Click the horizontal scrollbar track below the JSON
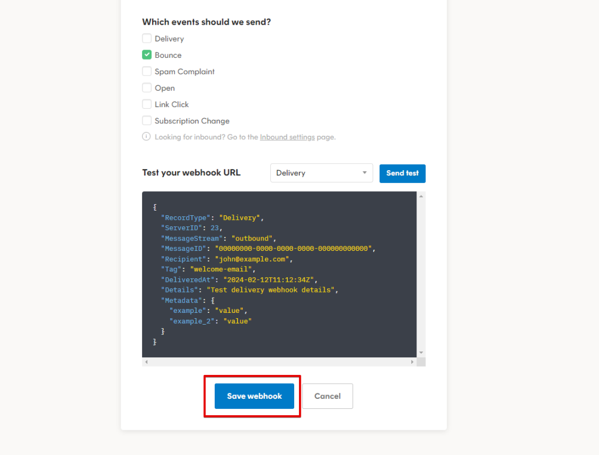Viewport: 599px width, 455px height. point(279,363)
